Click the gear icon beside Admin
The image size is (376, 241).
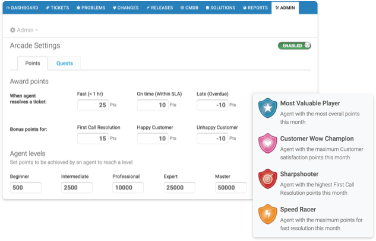[x=13, y=30]
